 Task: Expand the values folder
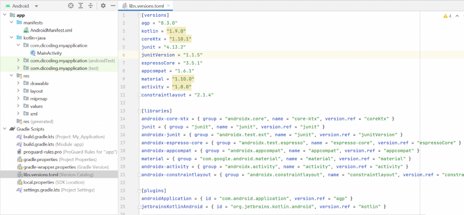coord(18,106)
